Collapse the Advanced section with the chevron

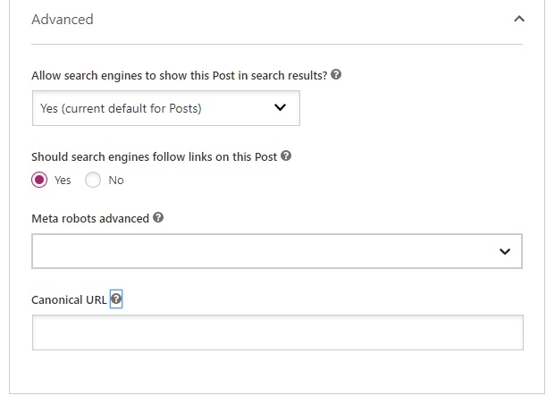pos(519,19)
